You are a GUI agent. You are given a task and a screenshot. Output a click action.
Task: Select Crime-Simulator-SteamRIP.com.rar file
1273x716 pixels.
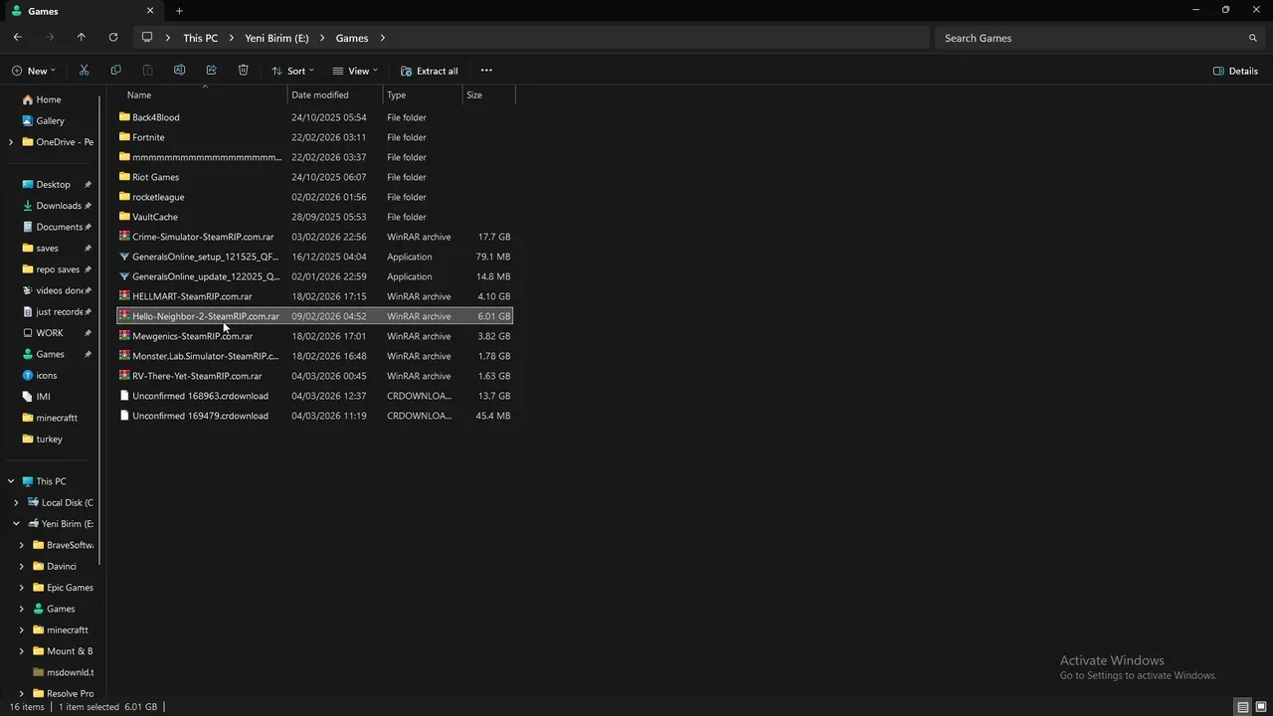[x=314, y=237]
